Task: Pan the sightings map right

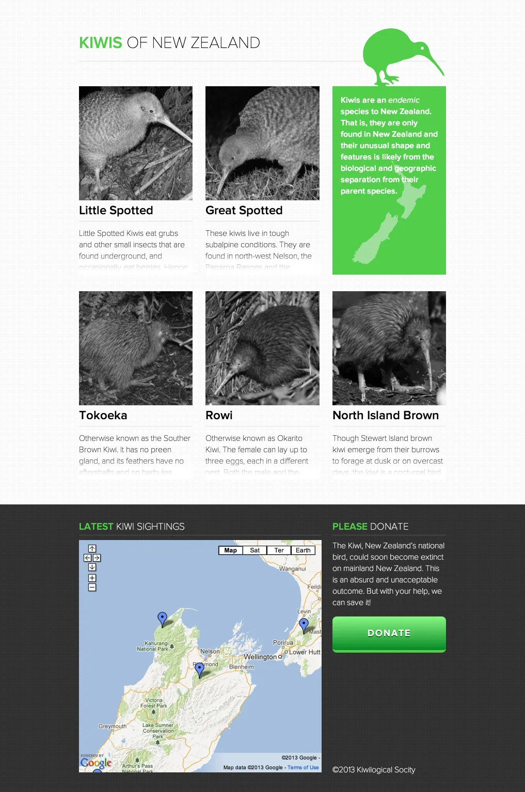Action: pyautogui.click(x=97, y=558)
